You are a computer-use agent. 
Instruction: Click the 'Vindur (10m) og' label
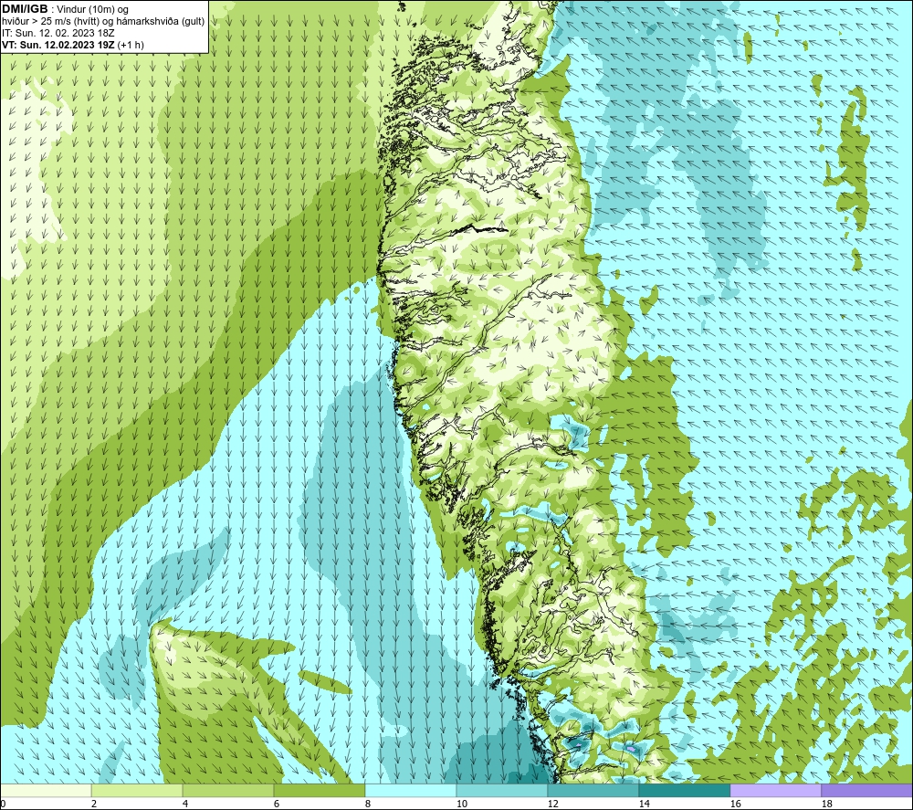[92, 10]
